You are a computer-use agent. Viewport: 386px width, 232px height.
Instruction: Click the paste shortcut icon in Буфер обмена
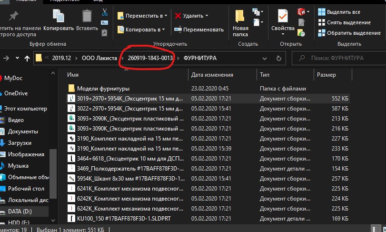point(104,32)
